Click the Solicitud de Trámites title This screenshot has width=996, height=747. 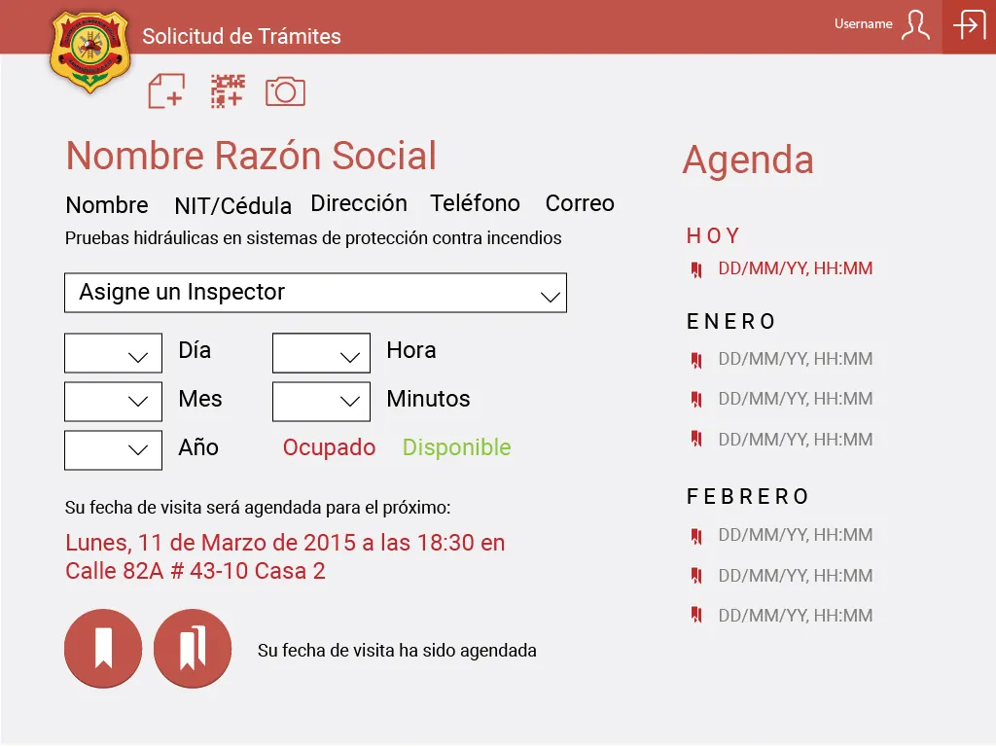coord(241,36)
